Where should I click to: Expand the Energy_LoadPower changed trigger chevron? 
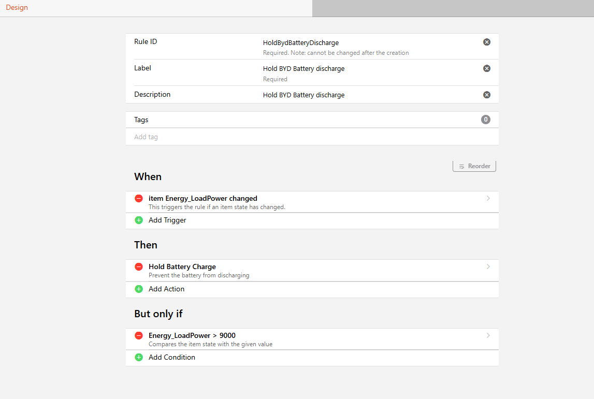coord(488,198)
